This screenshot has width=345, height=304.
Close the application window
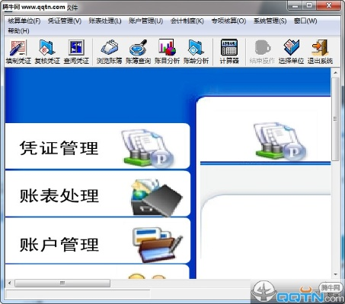click(x=328, y=5)
